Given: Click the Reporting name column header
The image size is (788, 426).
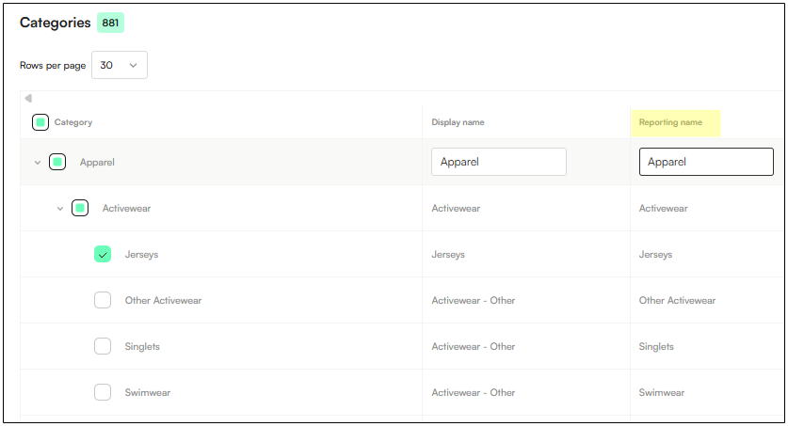Looking at the screenshot, I should [670, 122].
